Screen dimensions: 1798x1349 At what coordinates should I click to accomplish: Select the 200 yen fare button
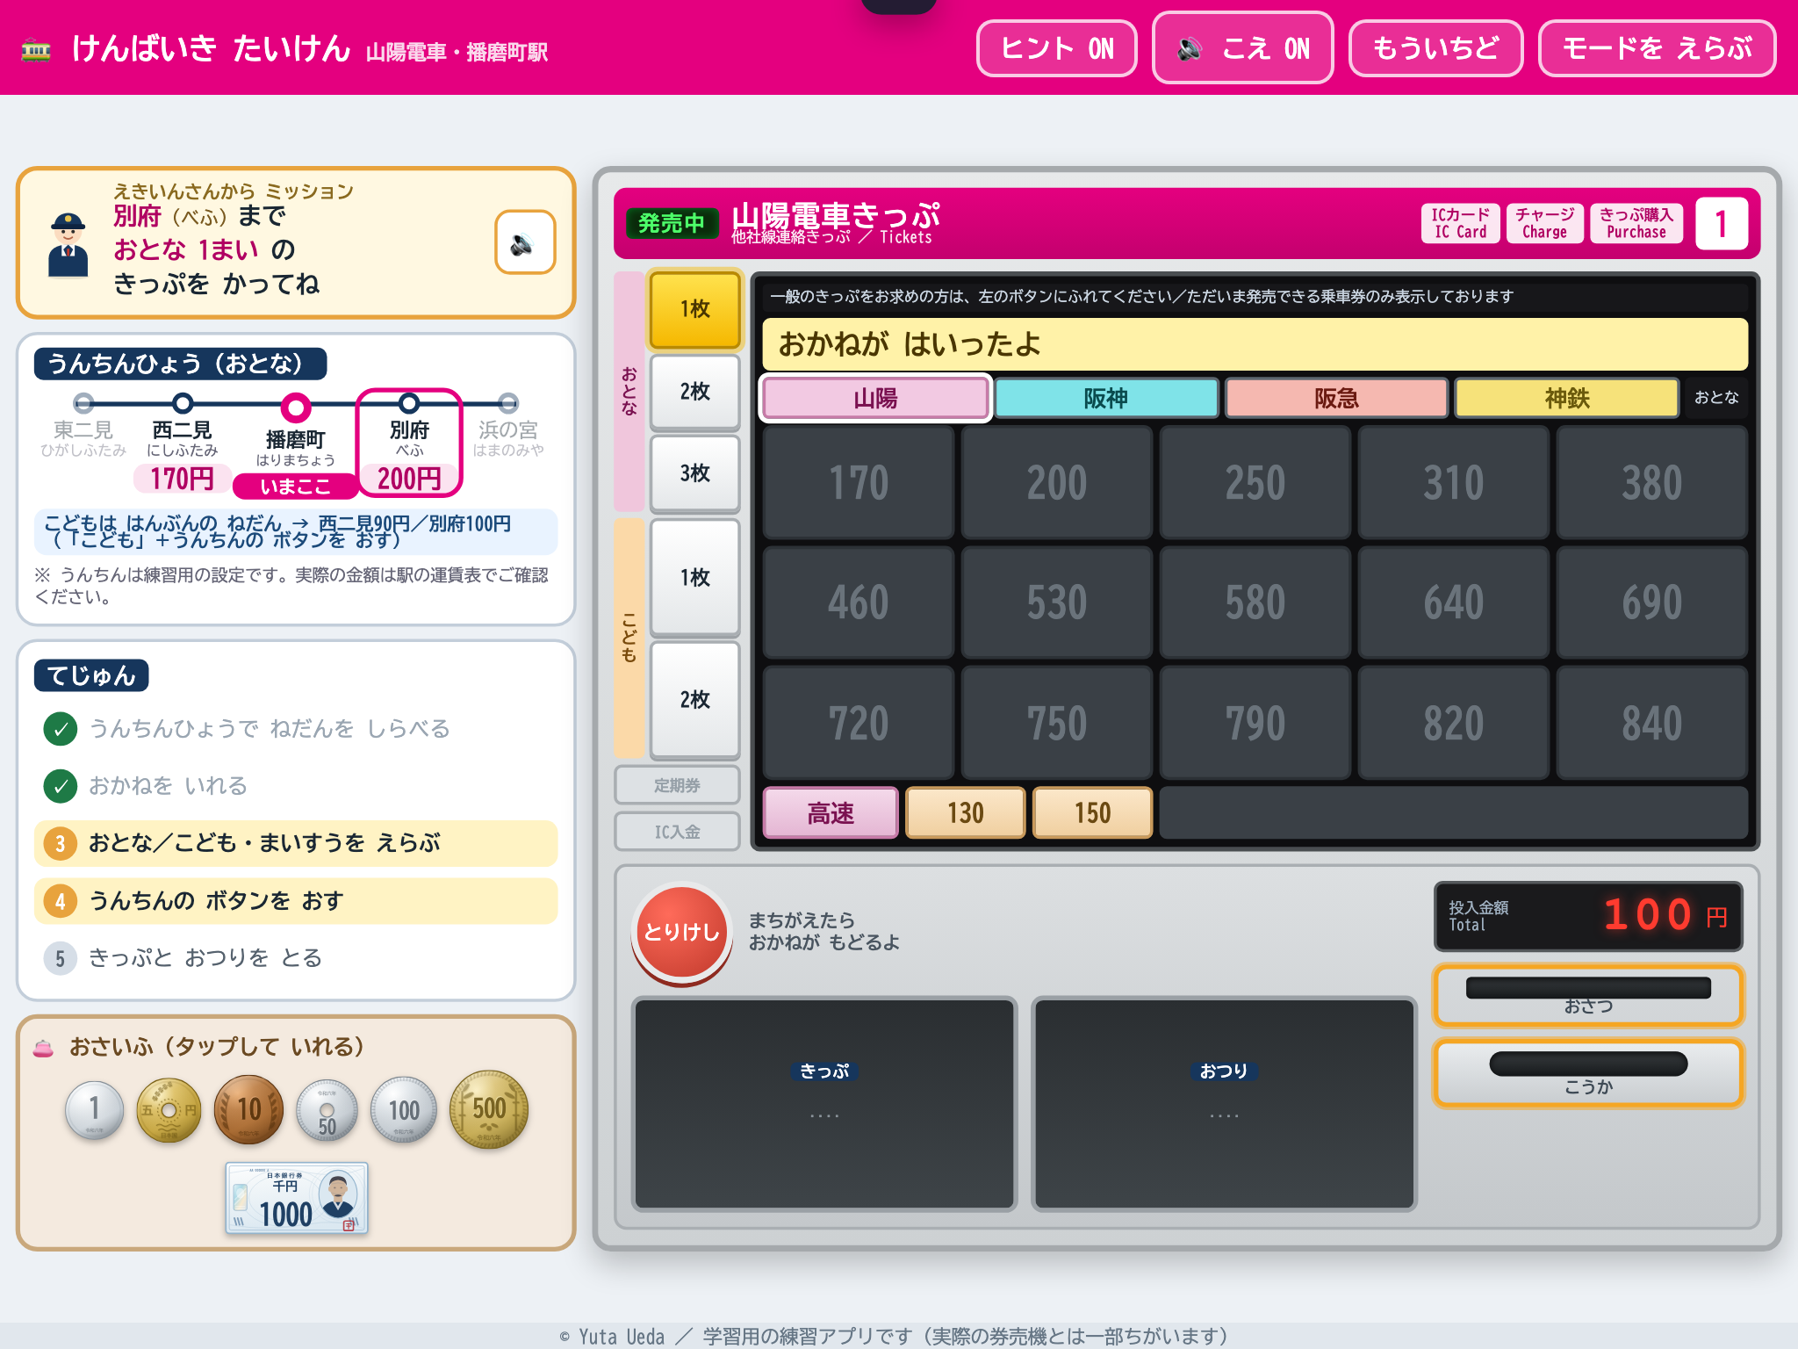point(1057,483)
